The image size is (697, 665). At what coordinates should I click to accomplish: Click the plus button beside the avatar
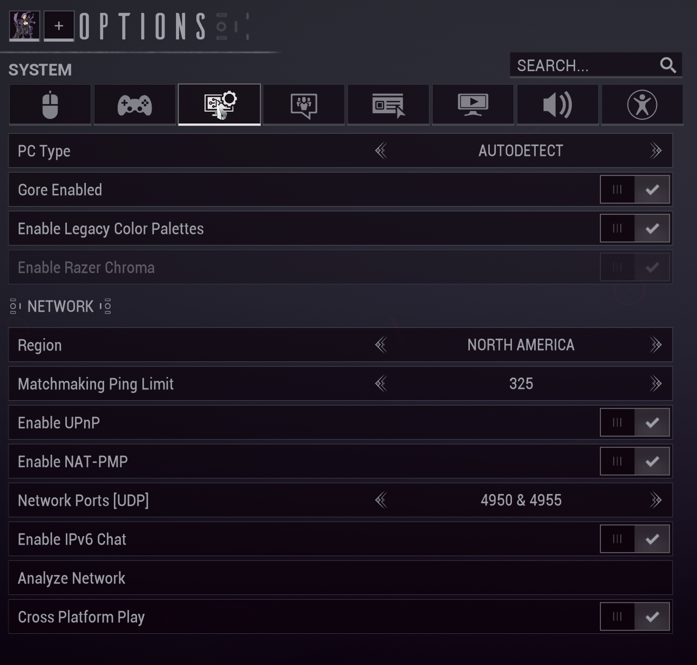click(x=59, y=26)
